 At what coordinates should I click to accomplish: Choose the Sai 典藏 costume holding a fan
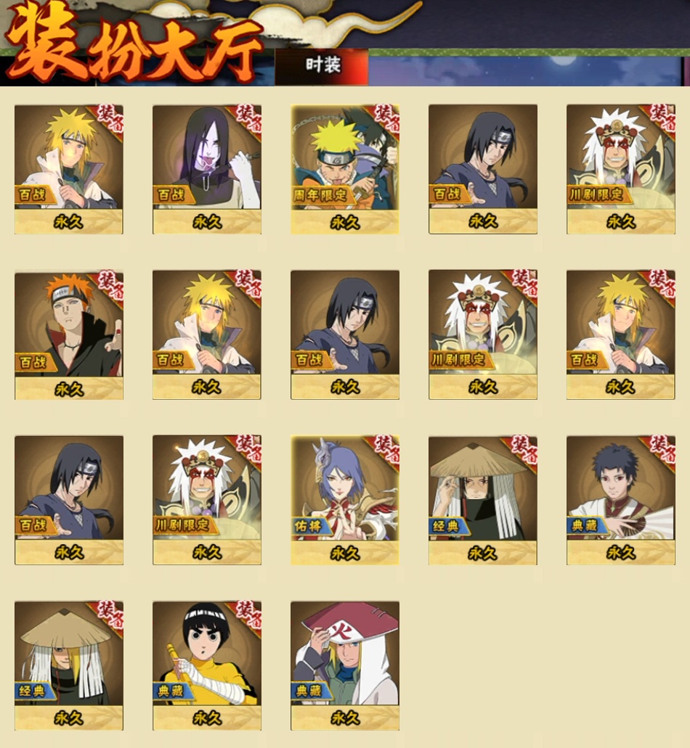pos(621,500)
